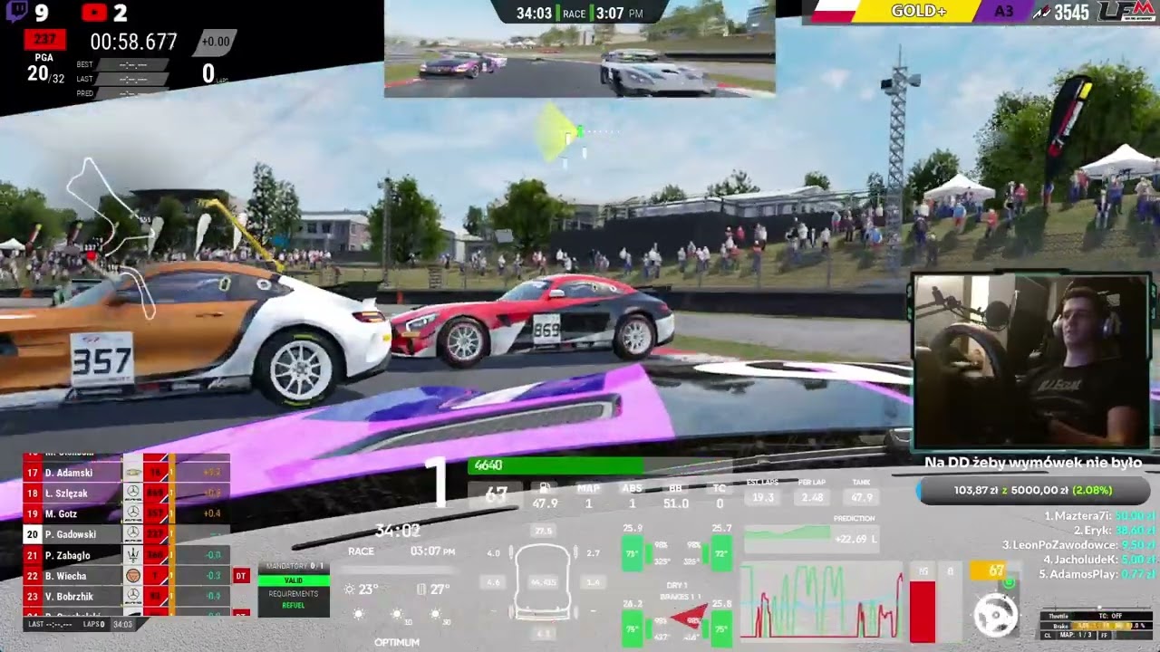The height and width of the screenshot is (652, 1160).
Task: Click the 10-minute forecast sun icon
Action: [396, 615]
